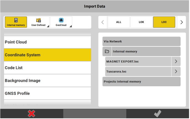This screenshot has height=119, width=190.
Task: Select Point Cloud data type
Action: [47, 42]
